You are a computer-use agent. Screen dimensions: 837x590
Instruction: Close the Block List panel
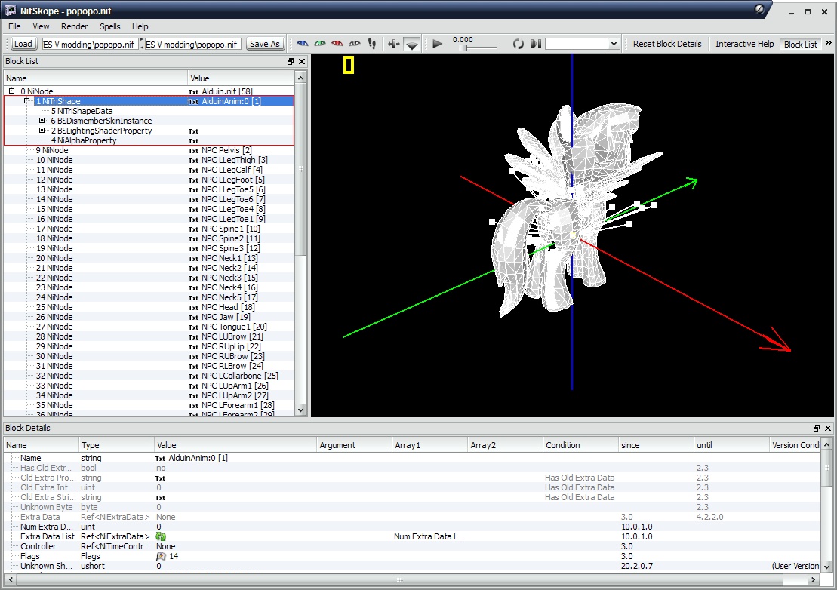click(302, 61)
